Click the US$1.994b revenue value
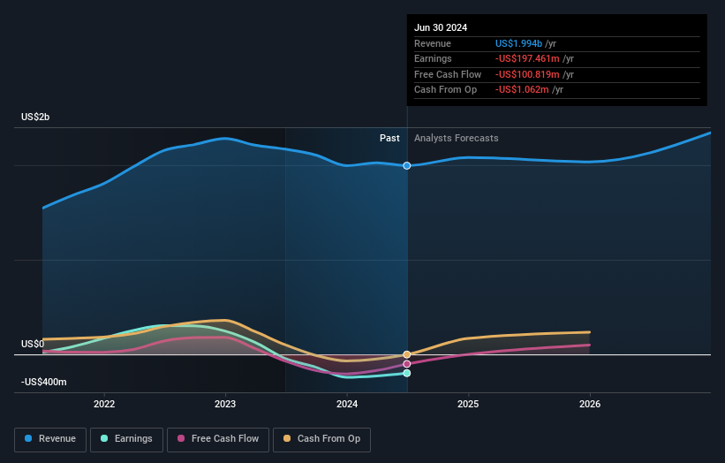725x463 pixels. pos(518,43)
